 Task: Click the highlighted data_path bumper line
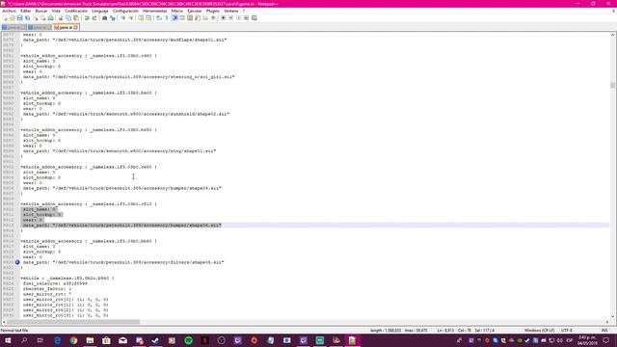[122, 226]
